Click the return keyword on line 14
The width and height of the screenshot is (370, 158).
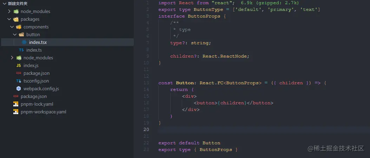(179, 90)
